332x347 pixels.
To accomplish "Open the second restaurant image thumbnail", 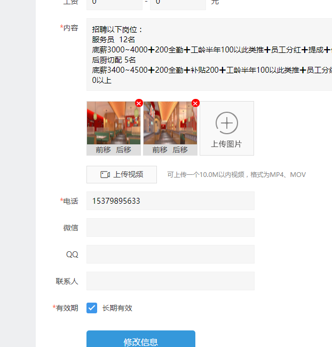I will point(170,123).
